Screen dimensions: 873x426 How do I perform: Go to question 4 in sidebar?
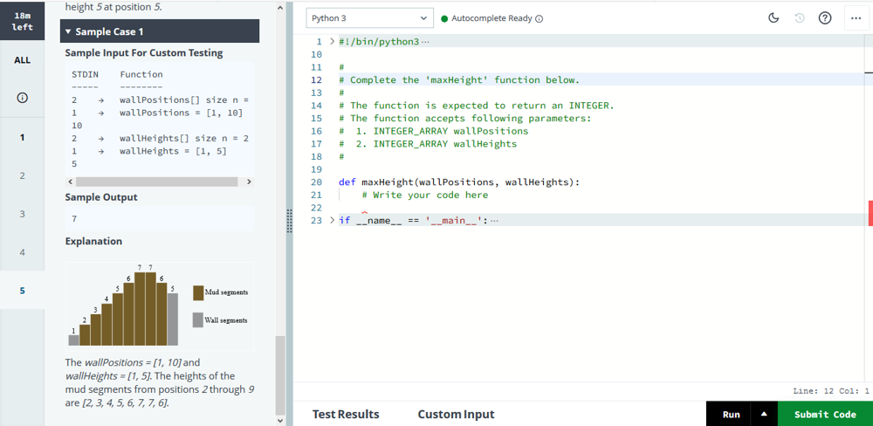(x=23, y=252)
